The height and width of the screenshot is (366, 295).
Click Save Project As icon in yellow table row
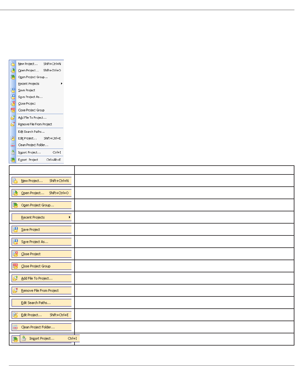pos(15,242)
